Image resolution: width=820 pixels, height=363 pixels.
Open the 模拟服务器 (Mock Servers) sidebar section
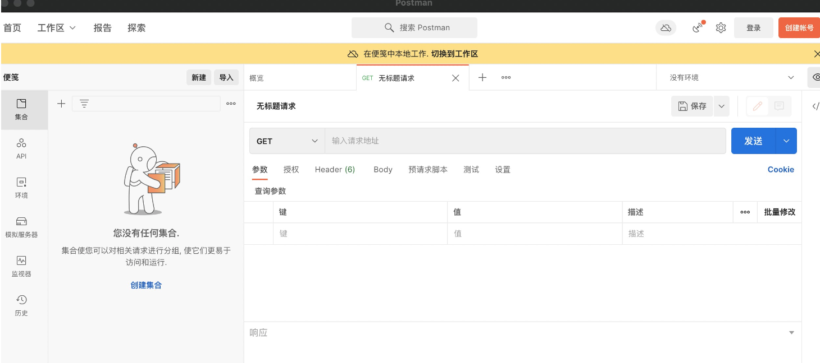(x=21, y=227)
